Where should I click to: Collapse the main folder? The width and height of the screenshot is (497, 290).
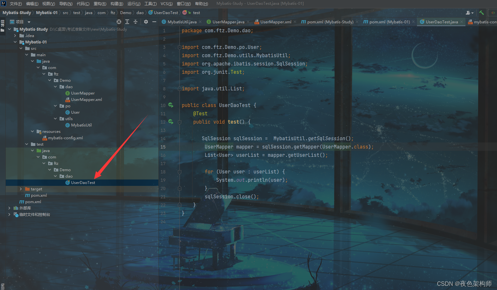(26, 55)
